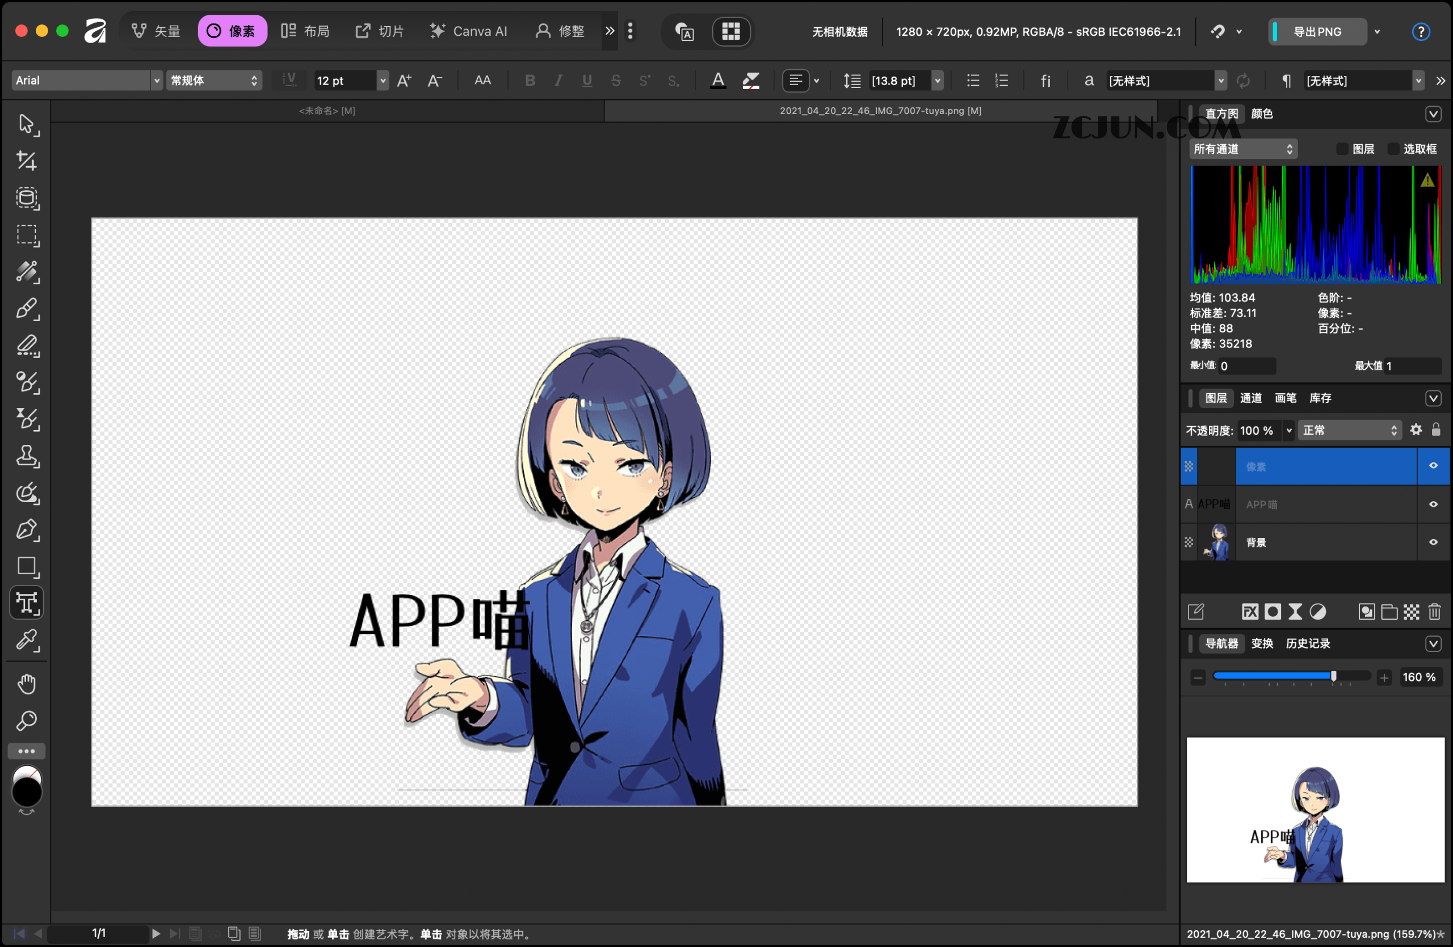Click the FX layer effects icon

pyautogui.click(x=1250, y=612)
